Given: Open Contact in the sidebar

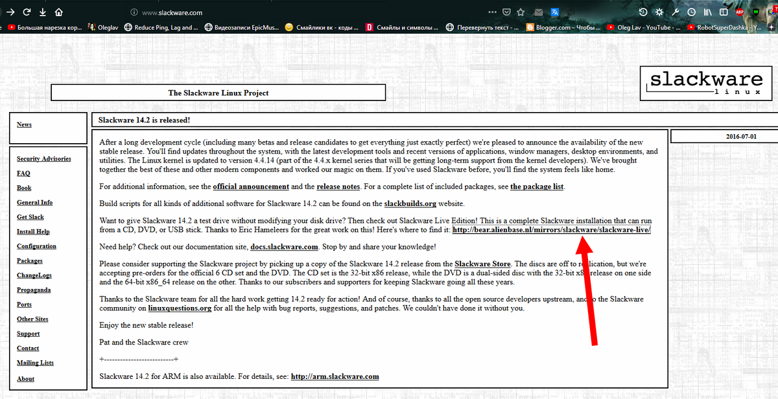Looking at the screenshot, I should click(x=28, y=348).
